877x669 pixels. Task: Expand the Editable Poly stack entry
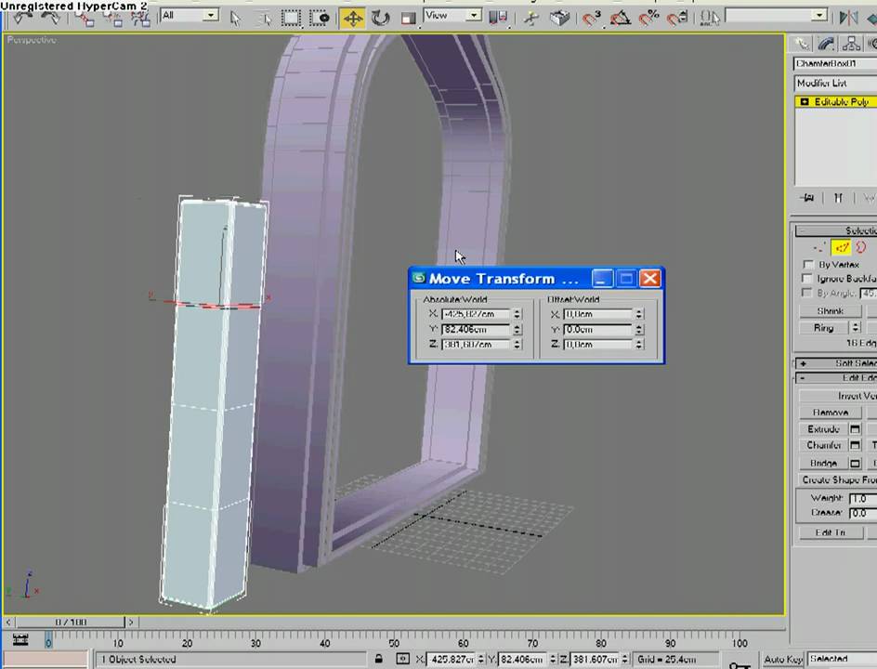pyautogui.click(x=805, y=102)
